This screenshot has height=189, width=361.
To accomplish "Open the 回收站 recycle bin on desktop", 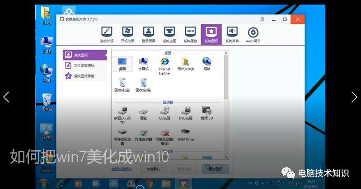I will (x=47, y=102).
